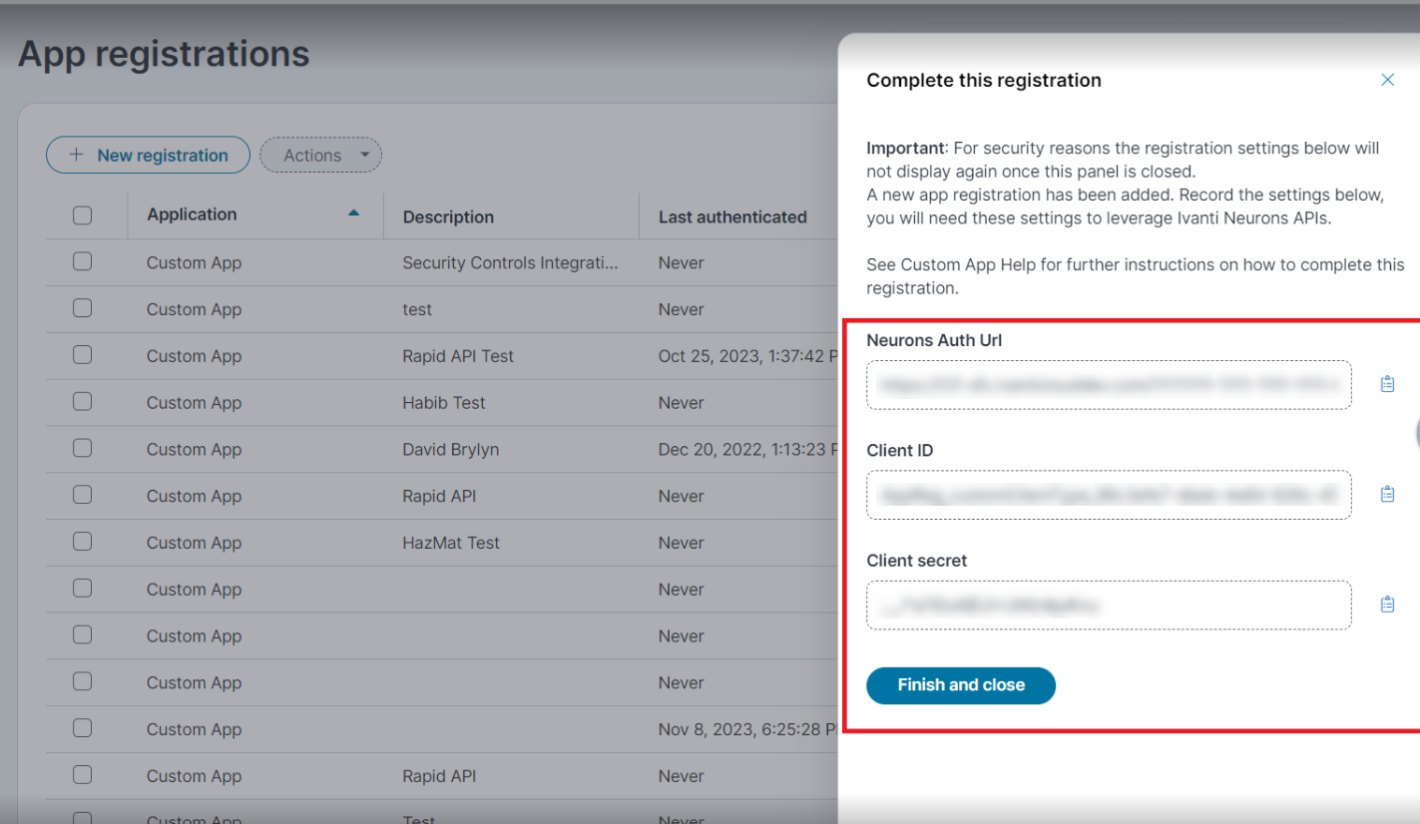Select the HazMat Test row checkbox

pyautogui.click(x=83, y=542)
